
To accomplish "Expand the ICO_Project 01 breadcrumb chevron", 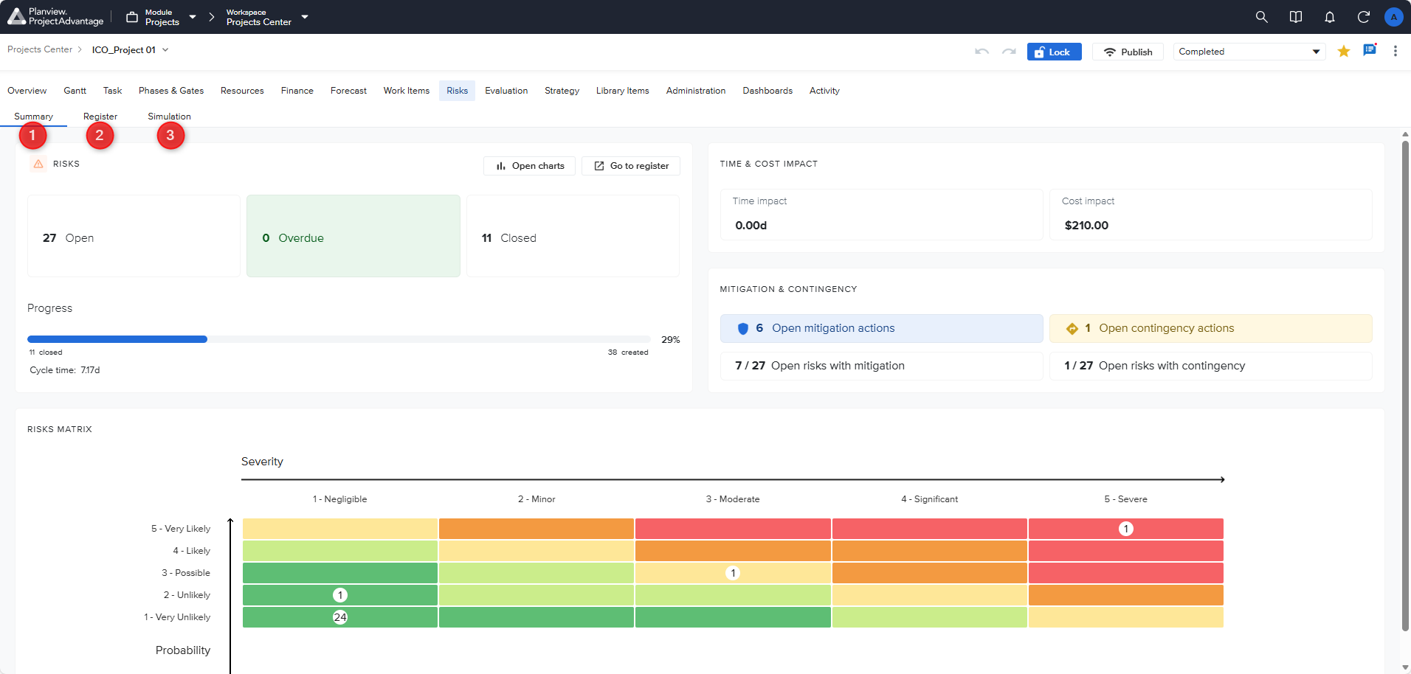I will click(165, 50).
